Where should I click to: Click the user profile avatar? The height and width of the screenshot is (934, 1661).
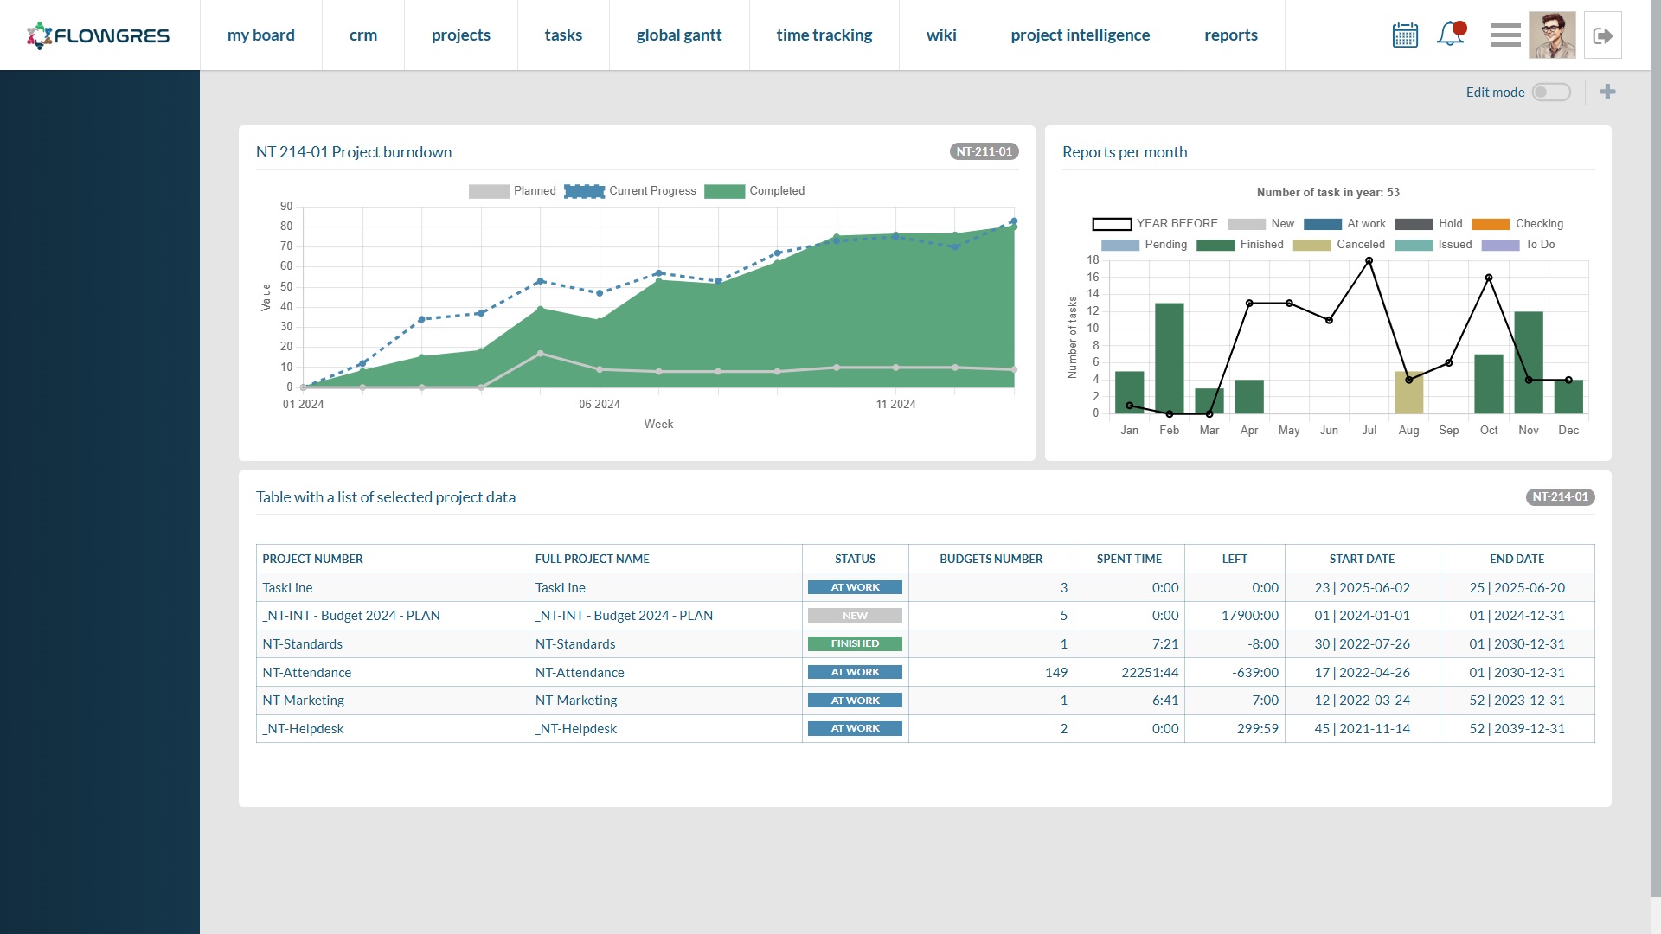[x=1552, y=35]
